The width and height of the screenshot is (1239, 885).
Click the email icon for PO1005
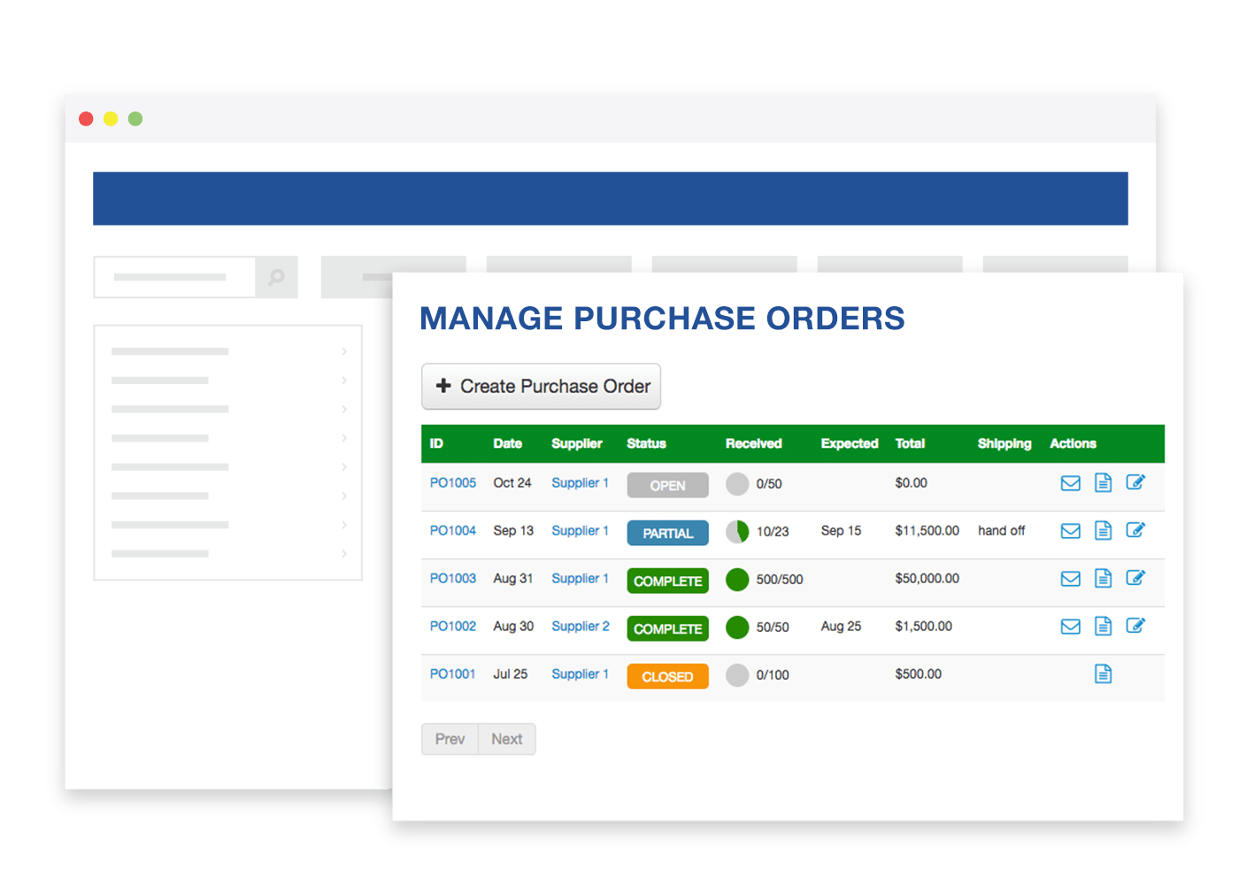[x=1070, y=483]
